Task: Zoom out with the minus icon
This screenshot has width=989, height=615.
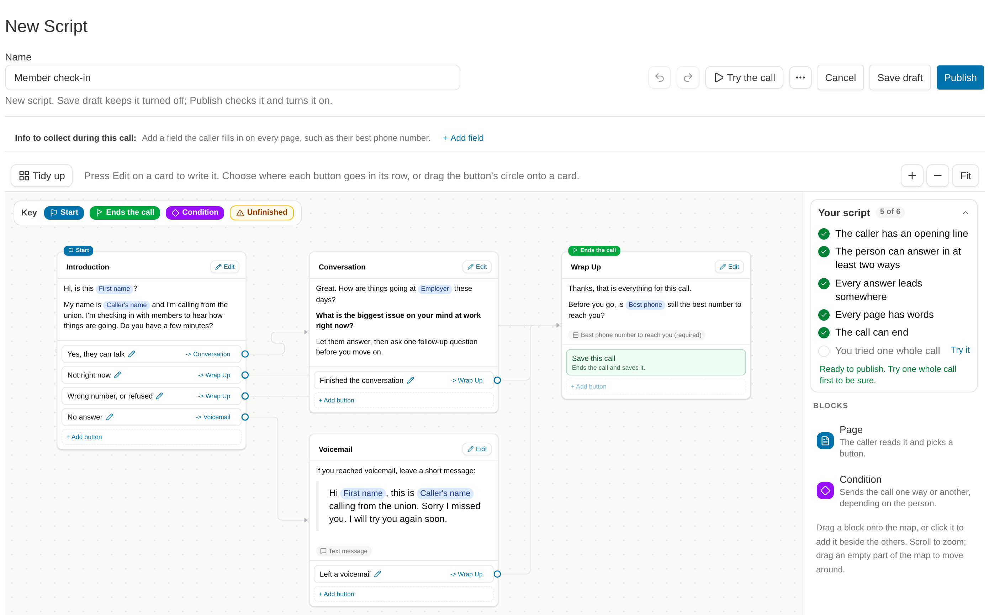Action: click(937, 176)
